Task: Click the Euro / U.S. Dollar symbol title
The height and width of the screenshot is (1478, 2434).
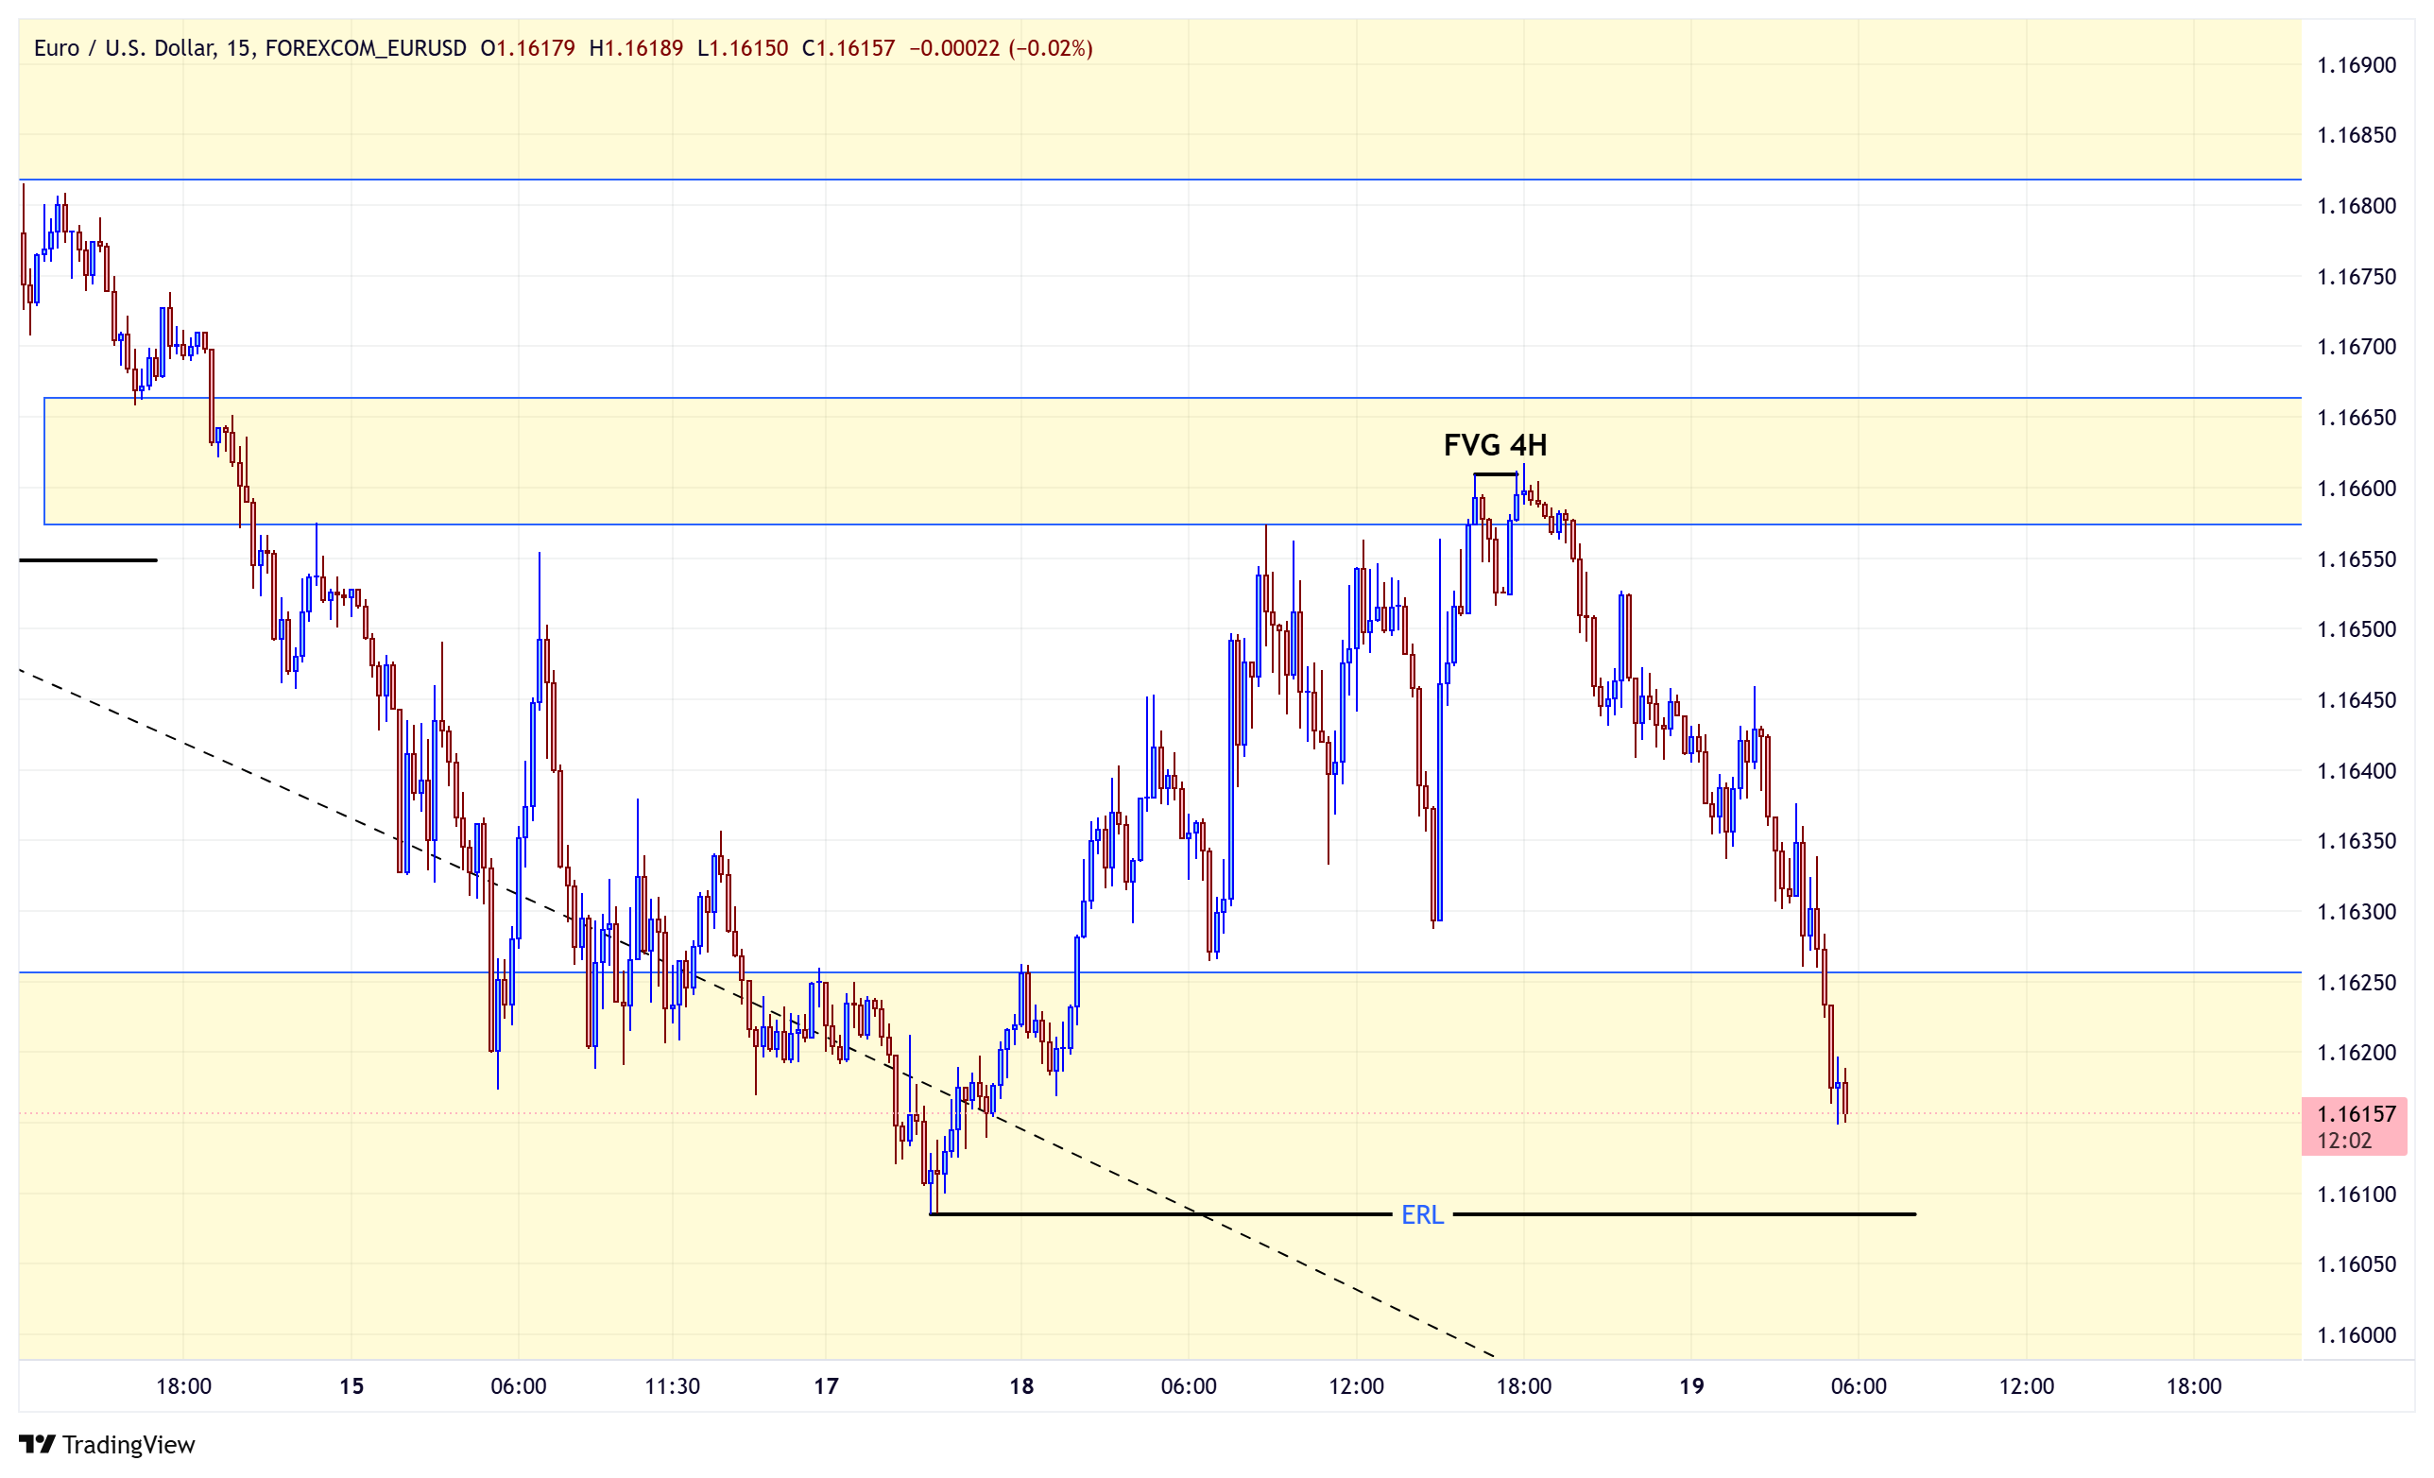Action: (x=125, y=47)
